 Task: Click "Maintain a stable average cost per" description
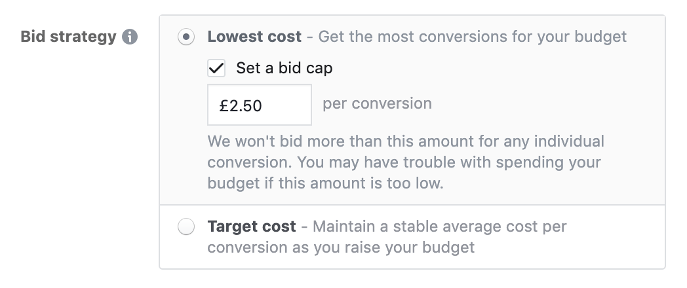click(x=439, y=227)
